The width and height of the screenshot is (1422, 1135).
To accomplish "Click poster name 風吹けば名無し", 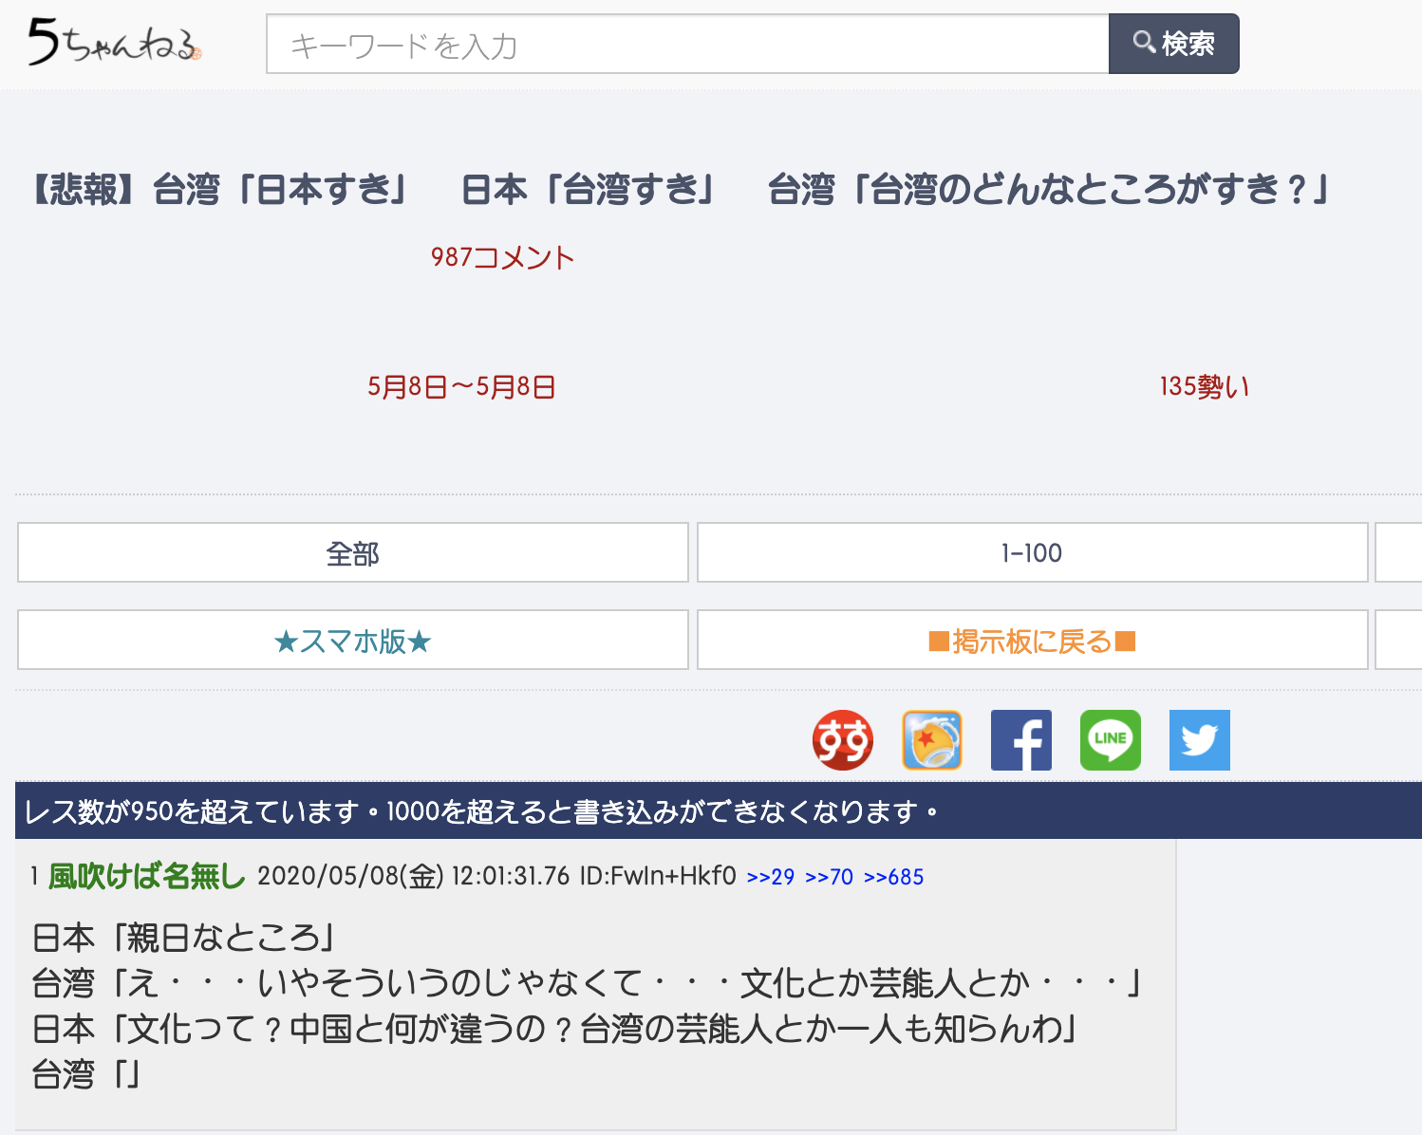I will click(x=147, y=876).
